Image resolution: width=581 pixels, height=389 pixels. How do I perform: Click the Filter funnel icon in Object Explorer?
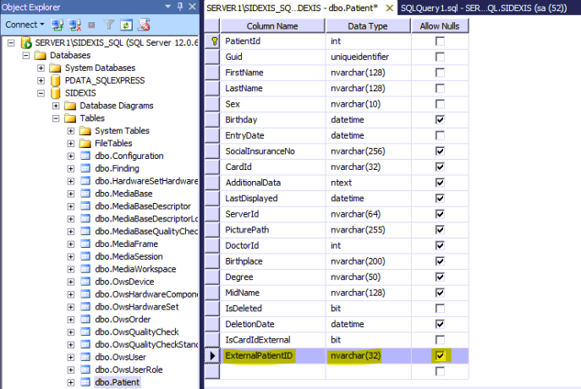(x=109, y=25)
